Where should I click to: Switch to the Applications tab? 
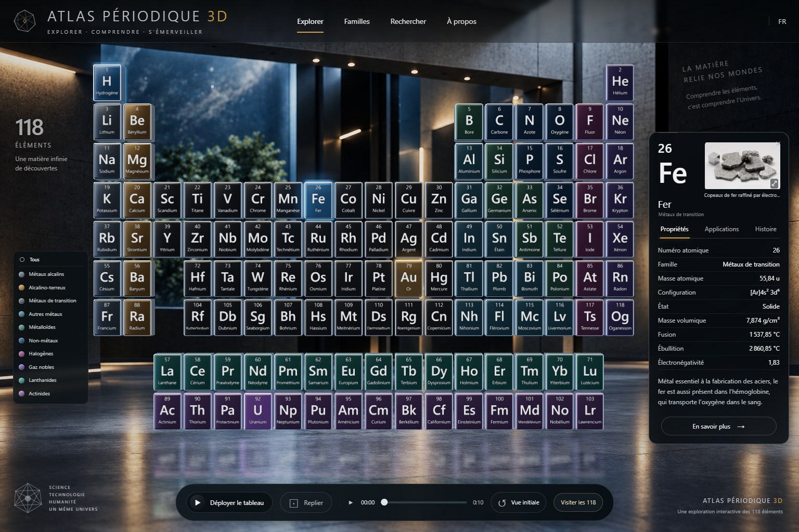click(x=721, y=229)
